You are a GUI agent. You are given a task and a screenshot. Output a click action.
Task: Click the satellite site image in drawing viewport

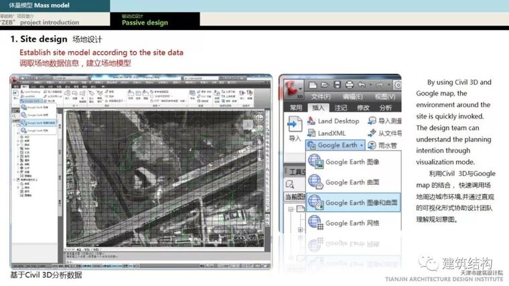click(x=165, y=179)
